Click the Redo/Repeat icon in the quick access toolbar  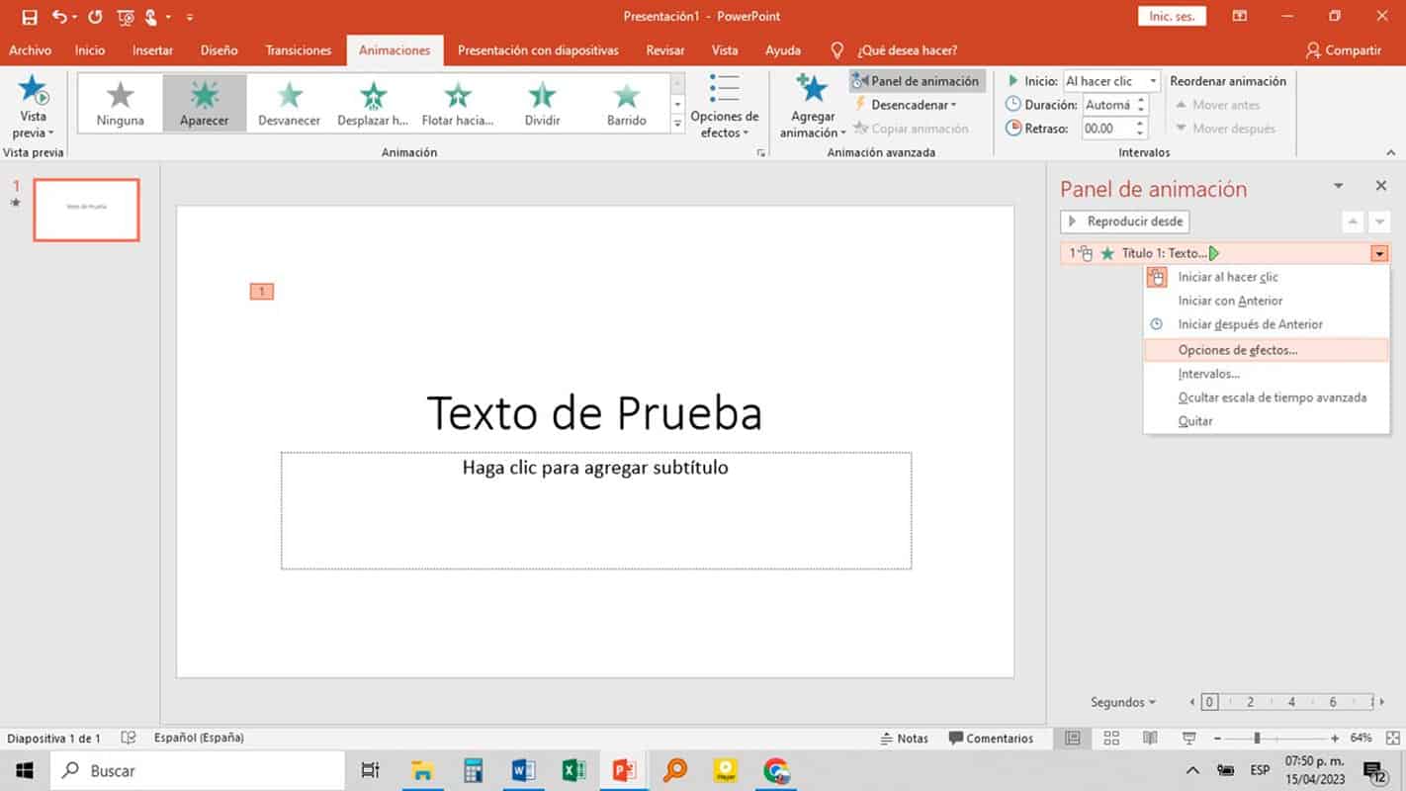(95, 17)
